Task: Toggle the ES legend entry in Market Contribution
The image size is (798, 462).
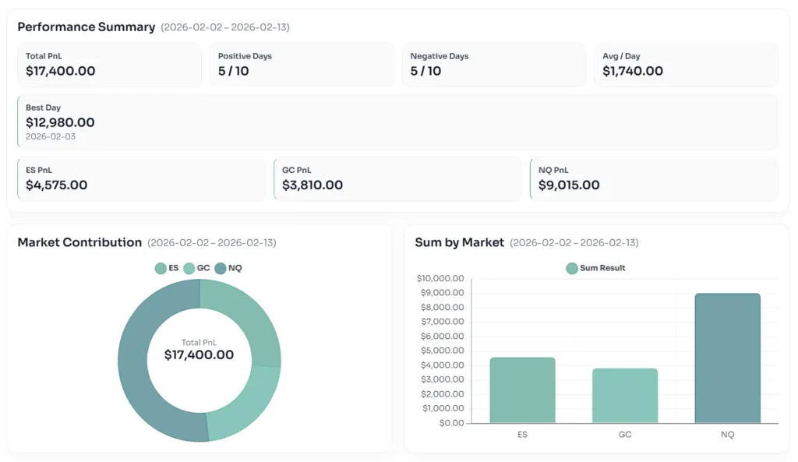Action: click(x=167, y=268)
